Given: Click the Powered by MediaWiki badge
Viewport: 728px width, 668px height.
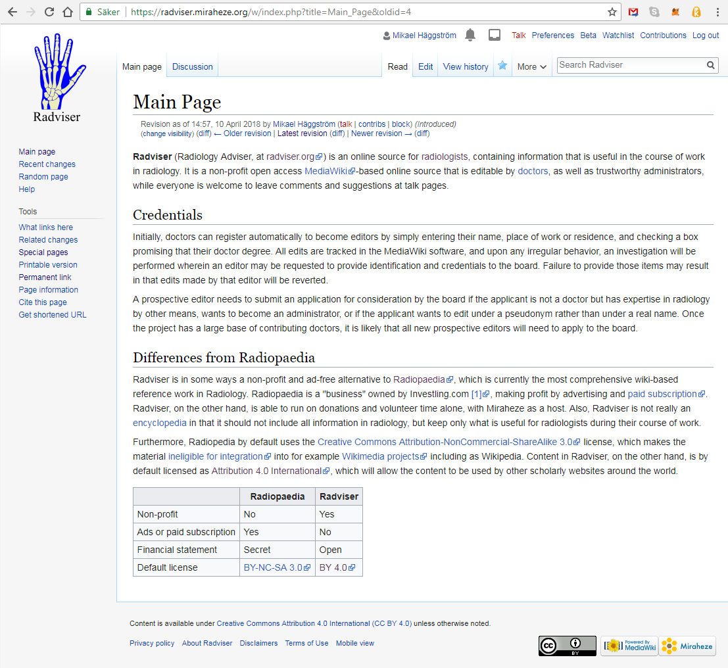Looking at the screenshot, I should click(629, 646).
